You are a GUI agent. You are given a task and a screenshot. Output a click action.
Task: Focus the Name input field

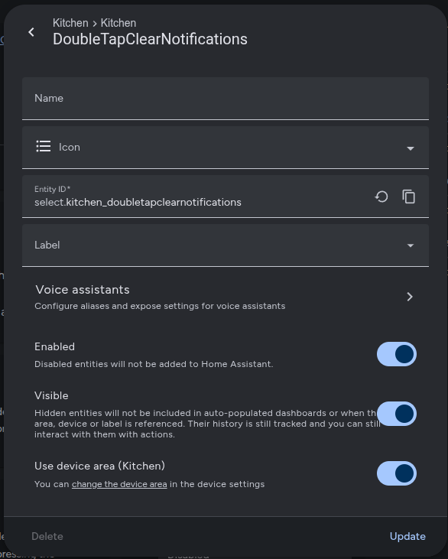[x=226, y=99]
